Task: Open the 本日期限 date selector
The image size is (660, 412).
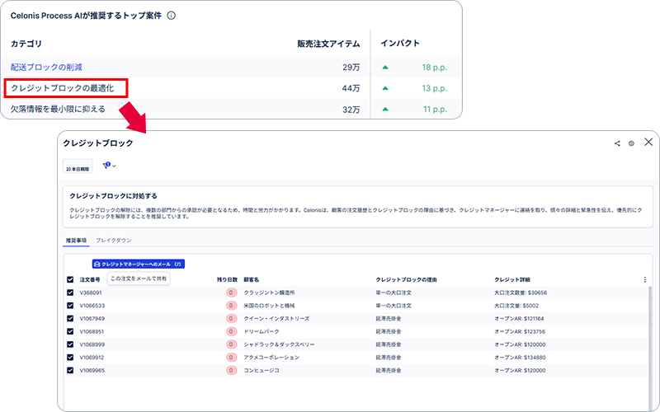Action: coord(78,166)
